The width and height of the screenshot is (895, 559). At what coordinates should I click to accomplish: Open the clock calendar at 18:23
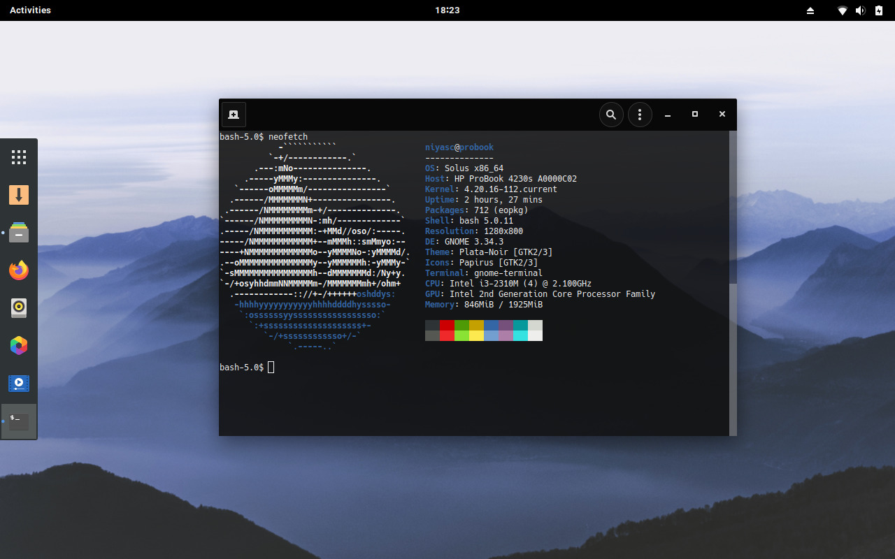(x=447, y=10)
